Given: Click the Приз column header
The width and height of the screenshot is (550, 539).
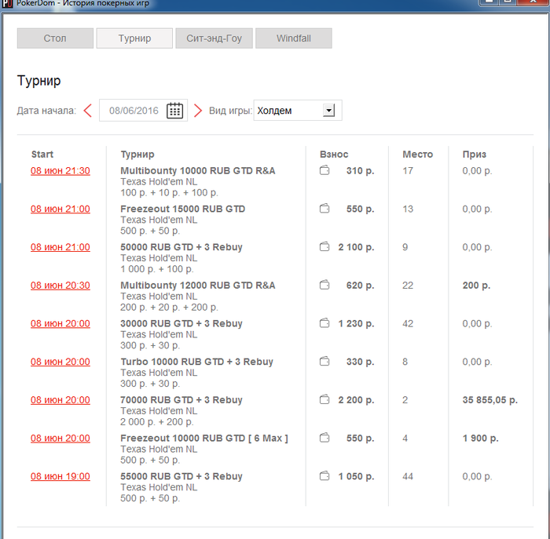Looking at the screenshot, I should [475, 154].
